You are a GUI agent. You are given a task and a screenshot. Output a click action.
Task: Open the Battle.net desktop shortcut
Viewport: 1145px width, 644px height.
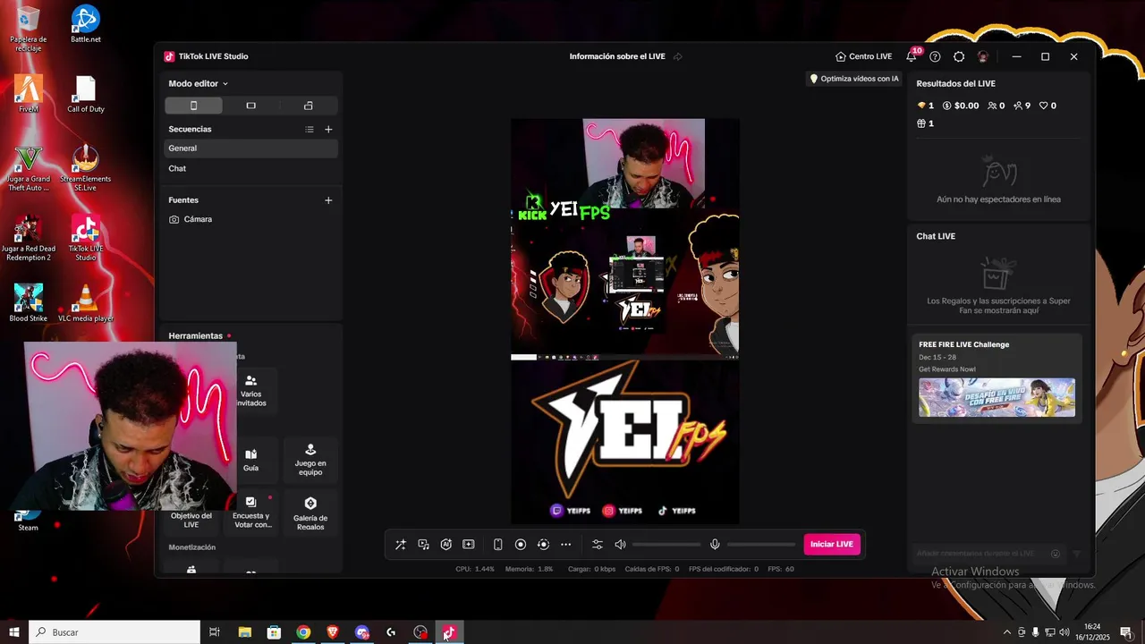86,24
